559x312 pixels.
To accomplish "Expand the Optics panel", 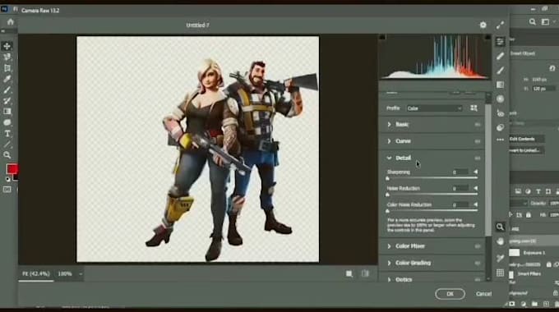I will point(390,280).
